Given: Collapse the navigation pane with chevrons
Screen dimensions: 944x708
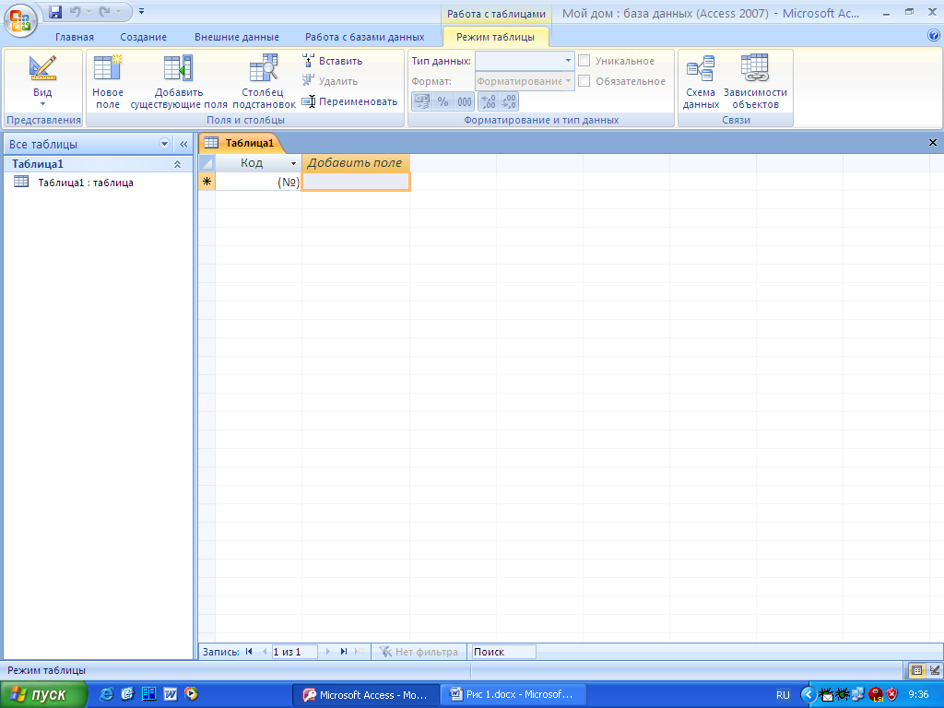Looking at the screenshot, I should (x=183, y=144).
